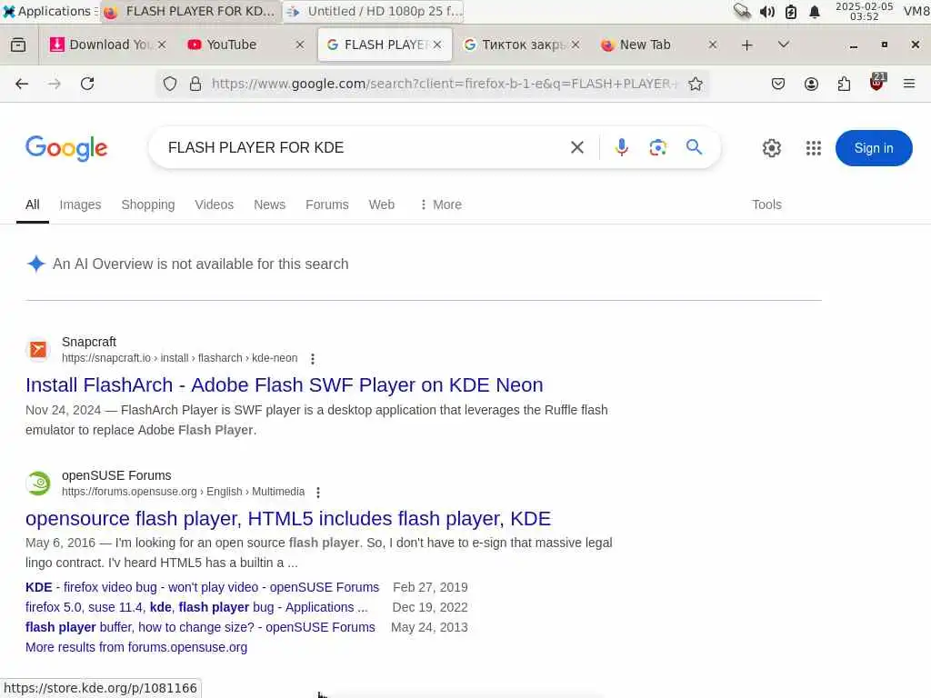Image resolution: width=931 pixels, height=698 pixels.
Task: Open Install FlashArch on KDE Neon result
Action: pos(284,384)
